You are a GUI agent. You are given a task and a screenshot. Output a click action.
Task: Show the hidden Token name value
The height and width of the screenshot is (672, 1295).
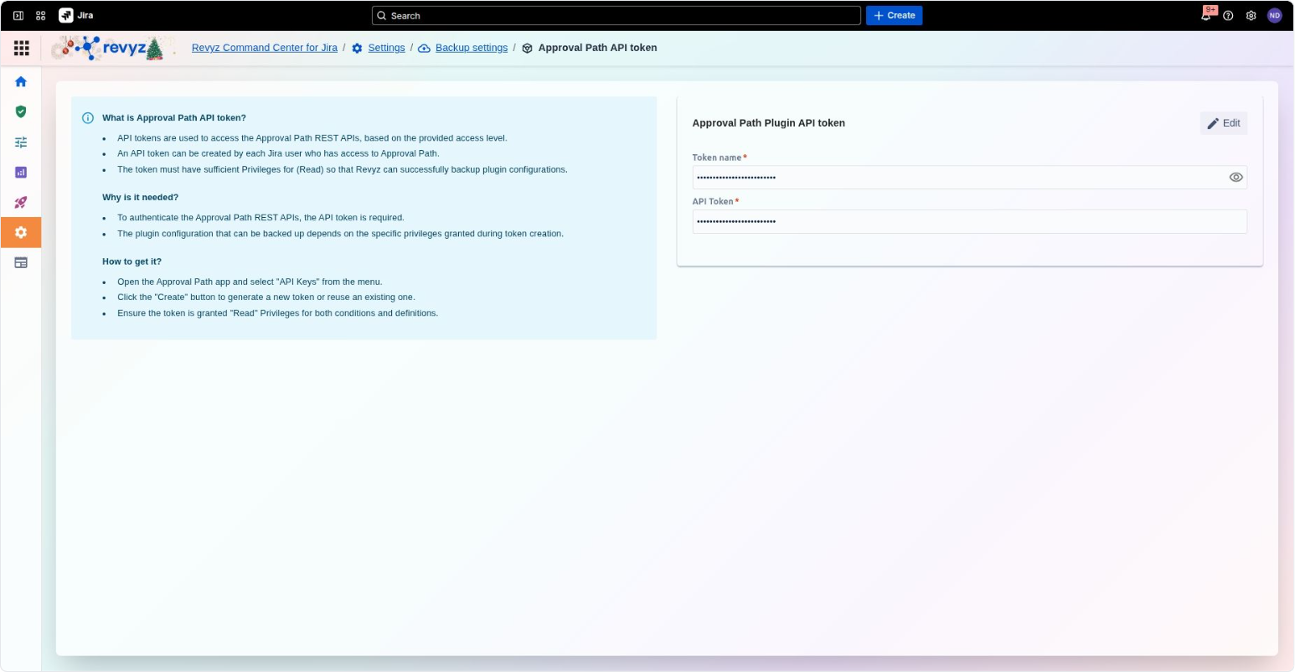point(1236,177)
